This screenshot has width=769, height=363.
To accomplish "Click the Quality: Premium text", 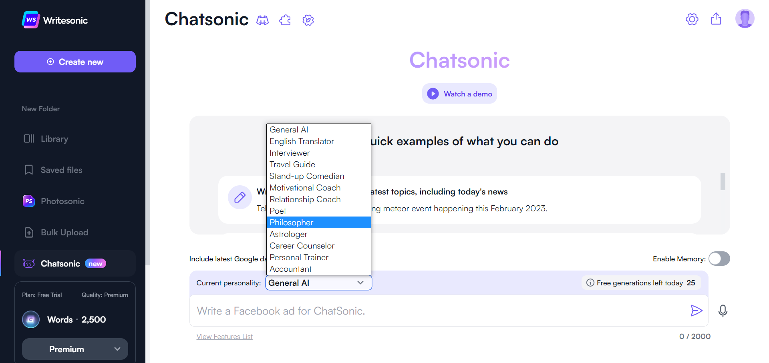I will (x=105, y=295).
